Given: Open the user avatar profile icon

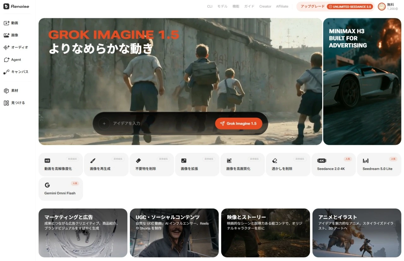Looking at the screenshot, I should point(382,7).
